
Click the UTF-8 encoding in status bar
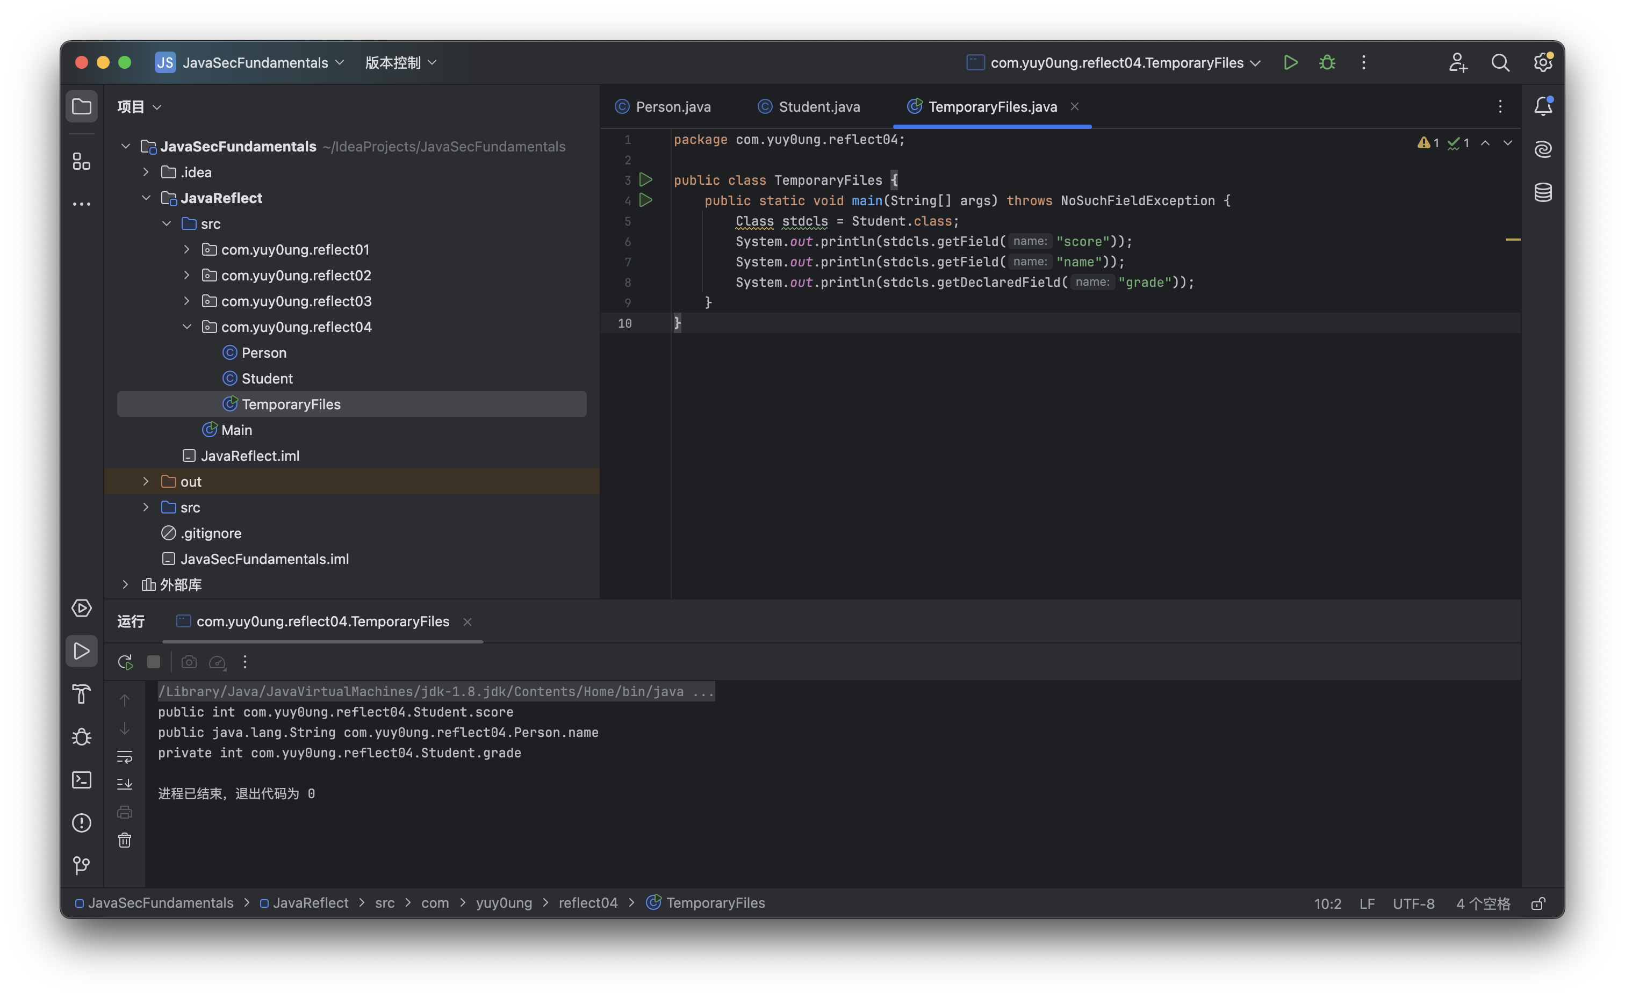(x=1413, y=903)
